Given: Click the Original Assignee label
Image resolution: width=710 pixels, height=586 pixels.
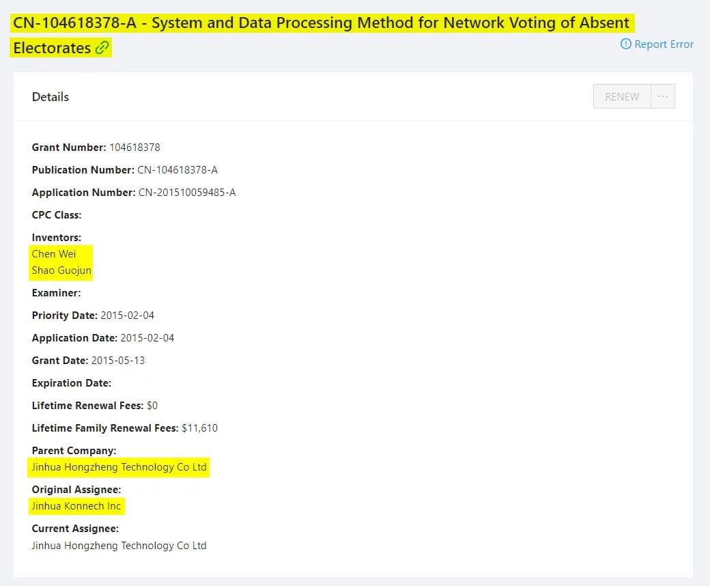Looking at the screenshot, I should pyautogui.click(x=76, y=490).
